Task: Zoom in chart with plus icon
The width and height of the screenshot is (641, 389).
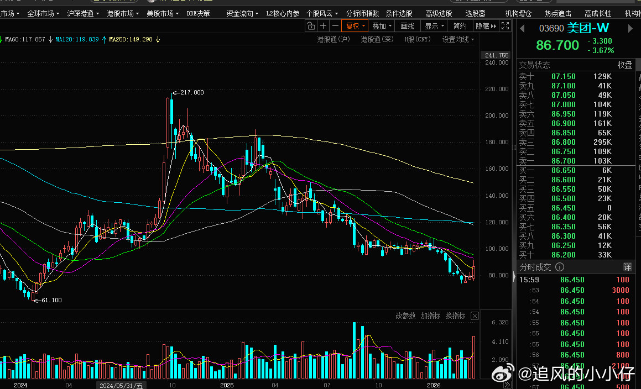Action: (324, 26)
